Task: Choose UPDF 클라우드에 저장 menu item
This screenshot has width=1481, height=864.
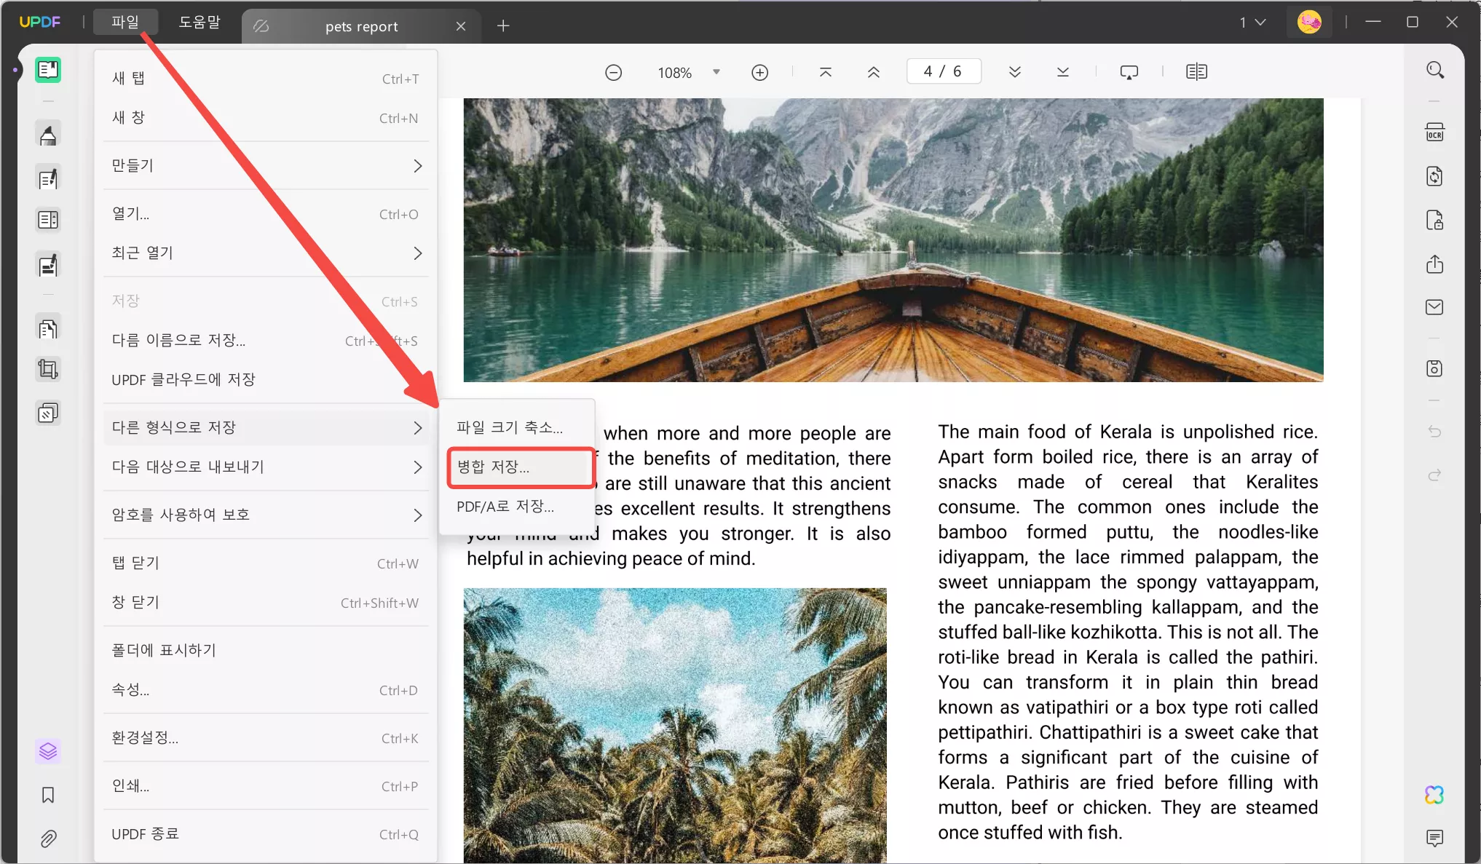Action: coord(266,380)
